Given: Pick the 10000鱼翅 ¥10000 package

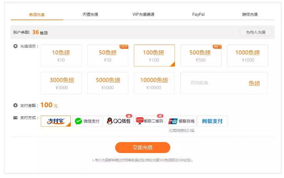Looking at the screenshot, I should [154, 83].
